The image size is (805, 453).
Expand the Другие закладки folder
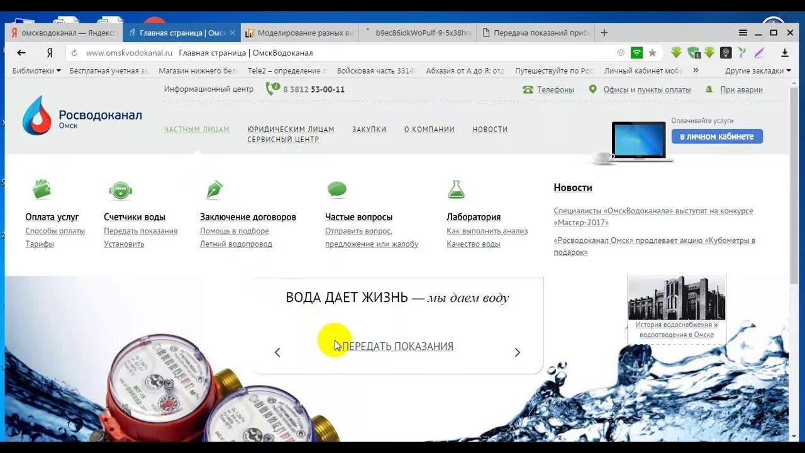pos(757,70)
